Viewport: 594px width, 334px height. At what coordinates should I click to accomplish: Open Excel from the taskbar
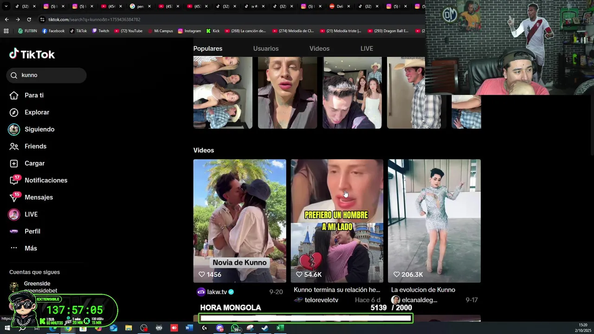pos(280,328)
